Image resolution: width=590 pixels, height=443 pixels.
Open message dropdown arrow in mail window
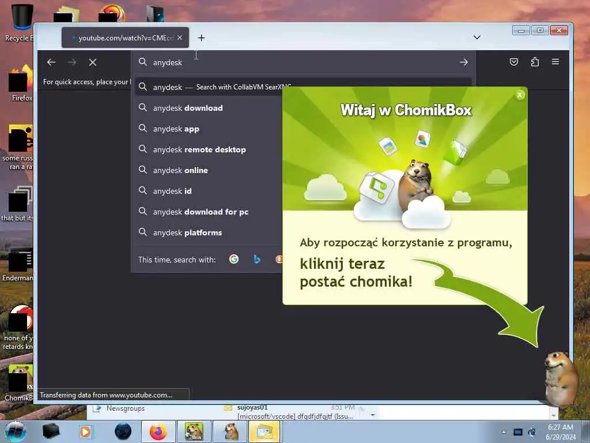[x=373, y=415]
